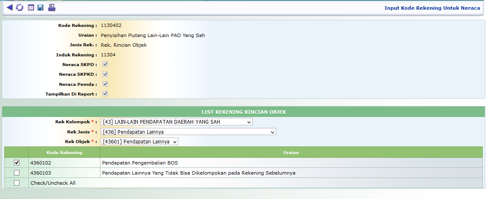The image size is (487, 199).
Task: Click the List Rekening Rincian Objek header
Action: 243,111
